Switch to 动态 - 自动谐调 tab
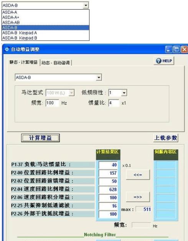The height and width of the screenshot is (241, 188). click(56, 63)
